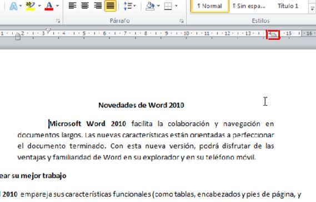Click the word 'explorador' in the paragraph

(x=161, y=157)
